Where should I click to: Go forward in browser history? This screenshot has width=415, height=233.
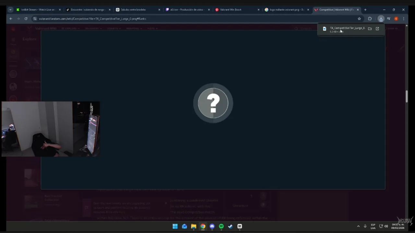point(18,19)
